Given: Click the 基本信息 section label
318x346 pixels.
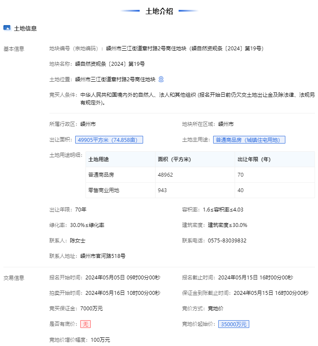Looking at the screenshot, I should pyautogui.click(x=14, y=49).
